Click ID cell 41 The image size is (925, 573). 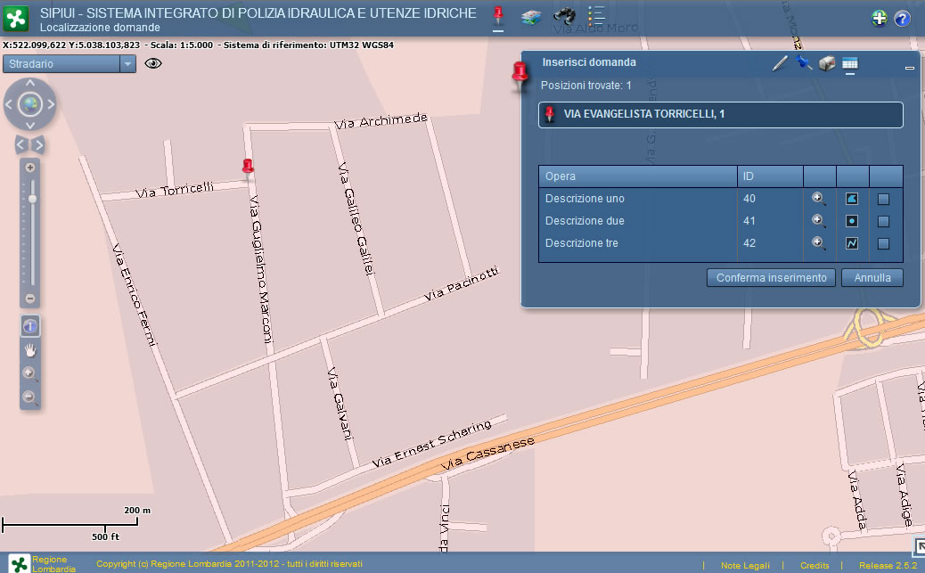coord(749,221)
